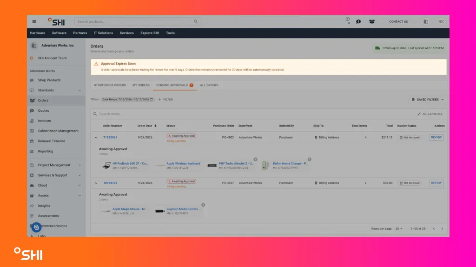Open the Saved Filters dropdown
This screenshot has width=476, height=267.
pos(428,99)
